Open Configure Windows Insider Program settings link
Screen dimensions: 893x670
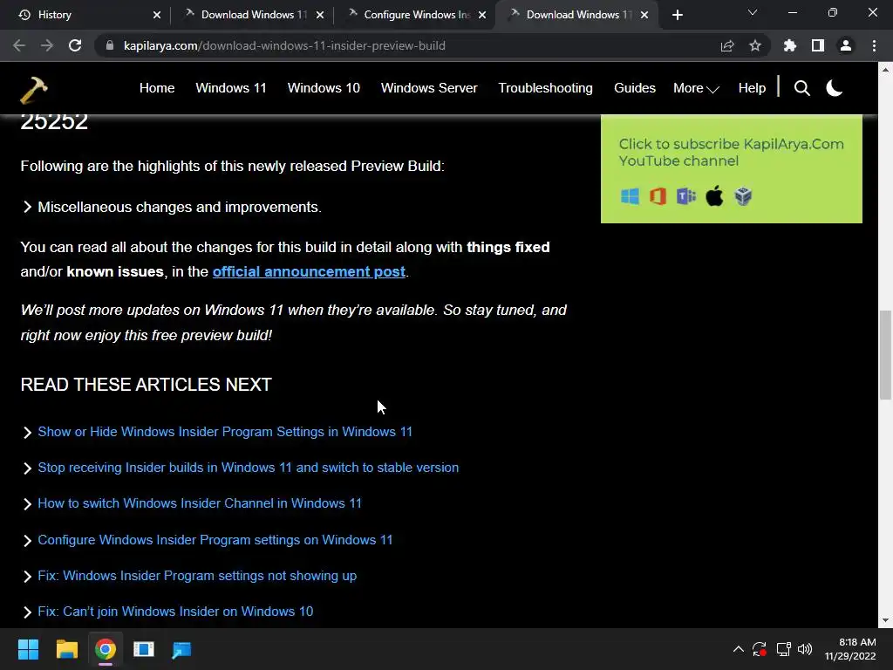pos(215,540)
